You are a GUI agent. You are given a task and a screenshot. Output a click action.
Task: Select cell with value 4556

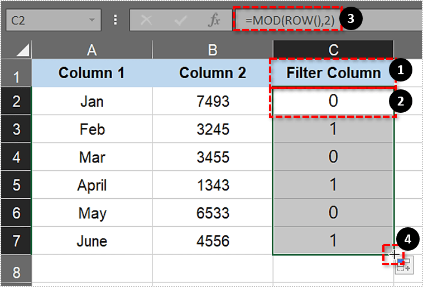click(212, 241)
